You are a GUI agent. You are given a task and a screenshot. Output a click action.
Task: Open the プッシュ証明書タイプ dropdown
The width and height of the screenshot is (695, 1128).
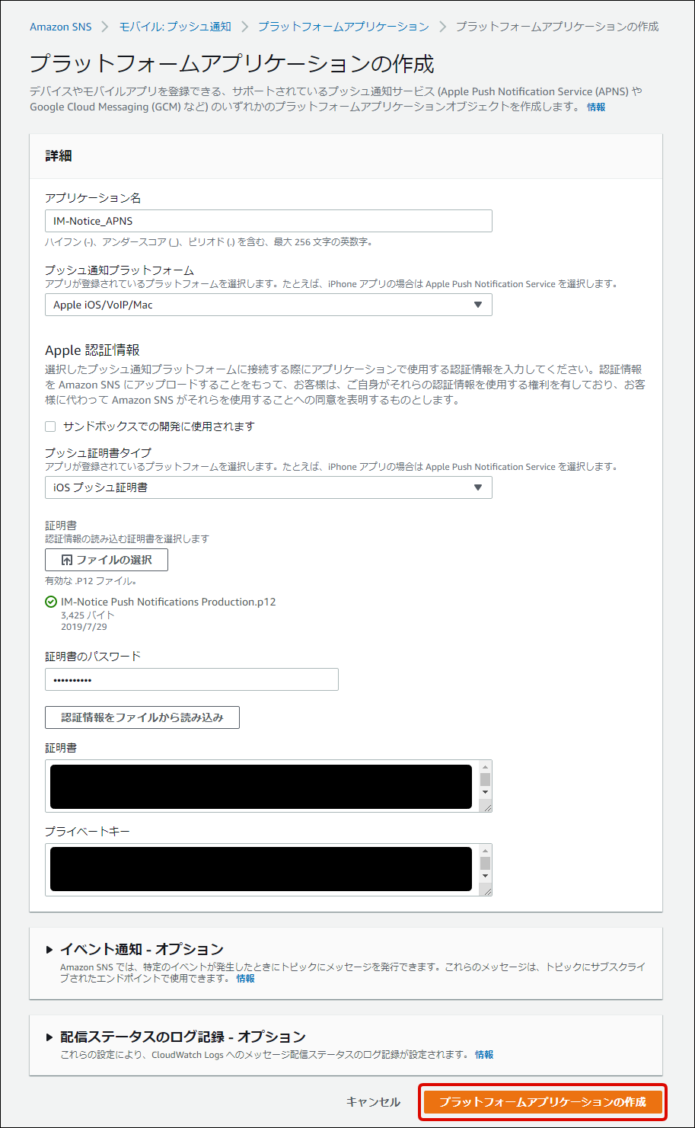pyautogui.click(x=269, y=487)
